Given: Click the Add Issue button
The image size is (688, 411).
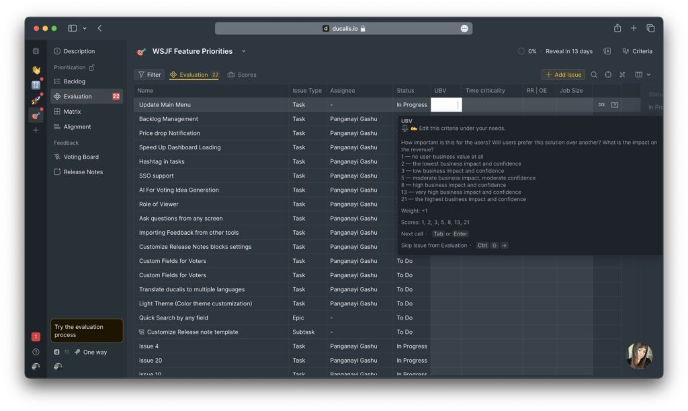Looking at the screenshot, I should [x=563, y=74].
